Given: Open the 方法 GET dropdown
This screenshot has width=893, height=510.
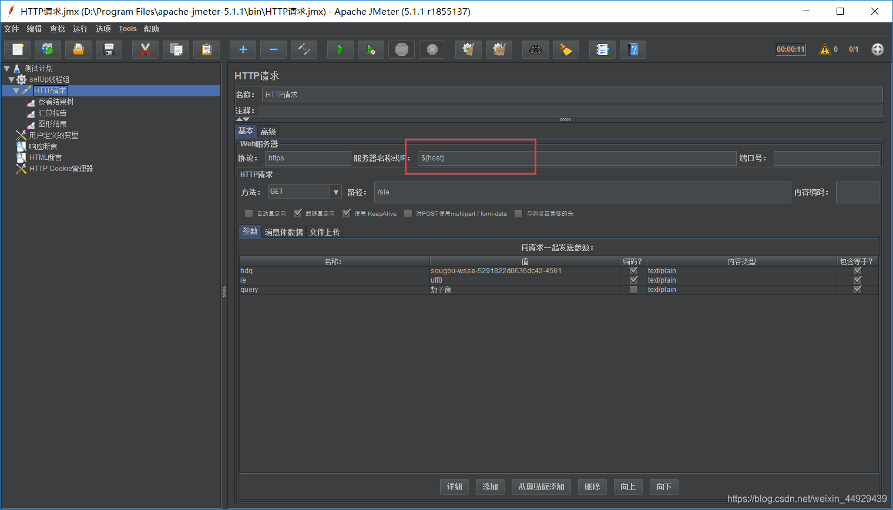Looking at the screenshot, I should [x=305, y=192].
